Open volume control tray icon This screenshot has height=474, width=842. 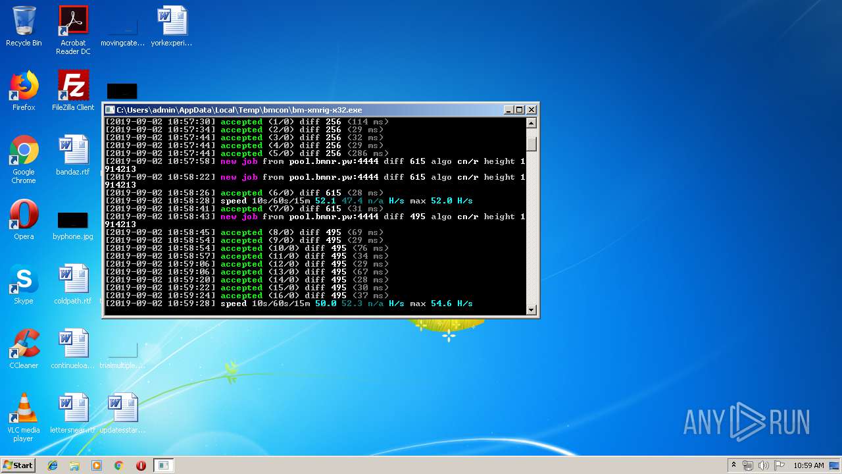(x=763, y=465)
